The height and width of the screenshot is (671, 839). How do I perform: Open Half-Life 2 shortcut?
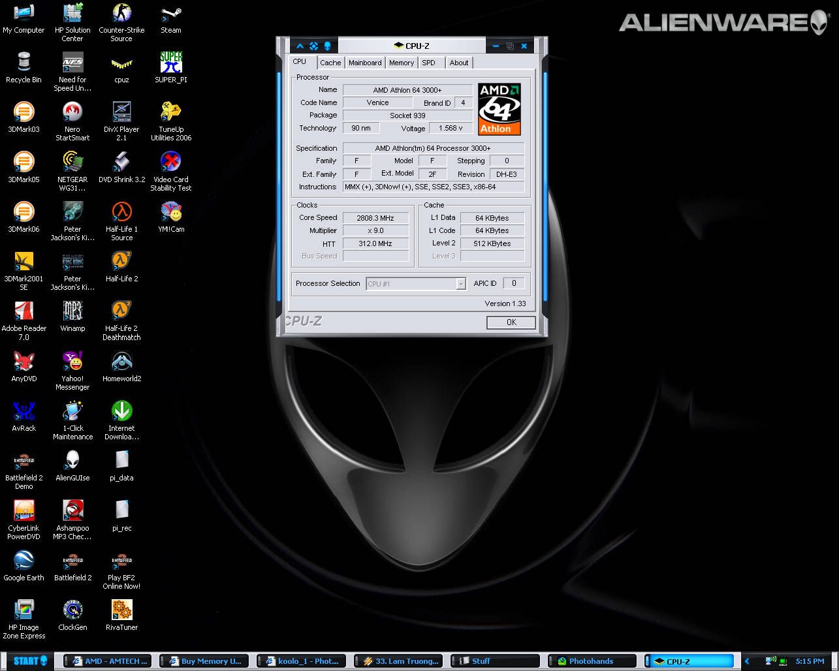(121, 267)
